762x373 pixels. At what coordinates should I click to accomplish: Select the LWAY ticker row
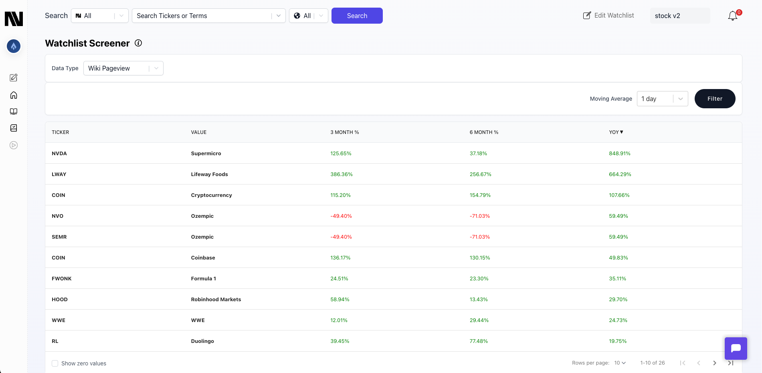394,174
